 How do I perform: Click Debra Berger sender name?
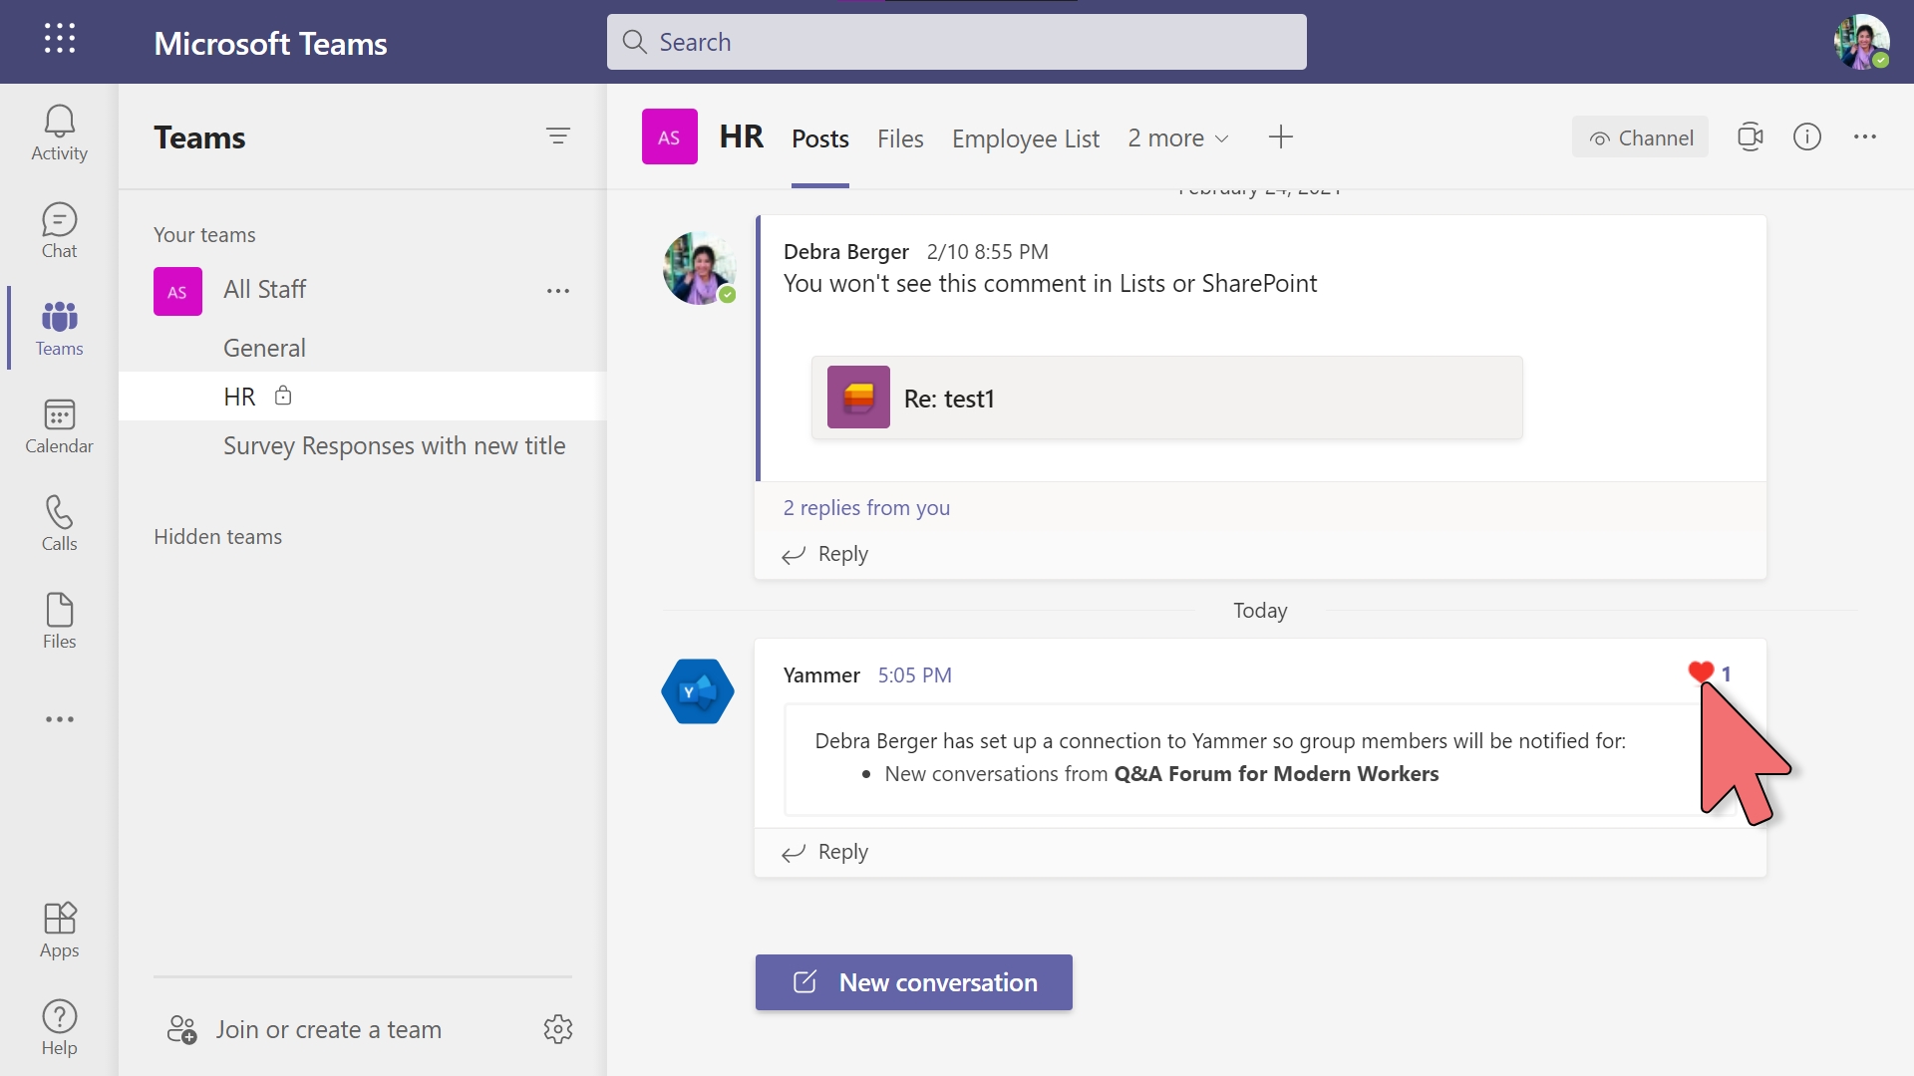tap(845, 251)
